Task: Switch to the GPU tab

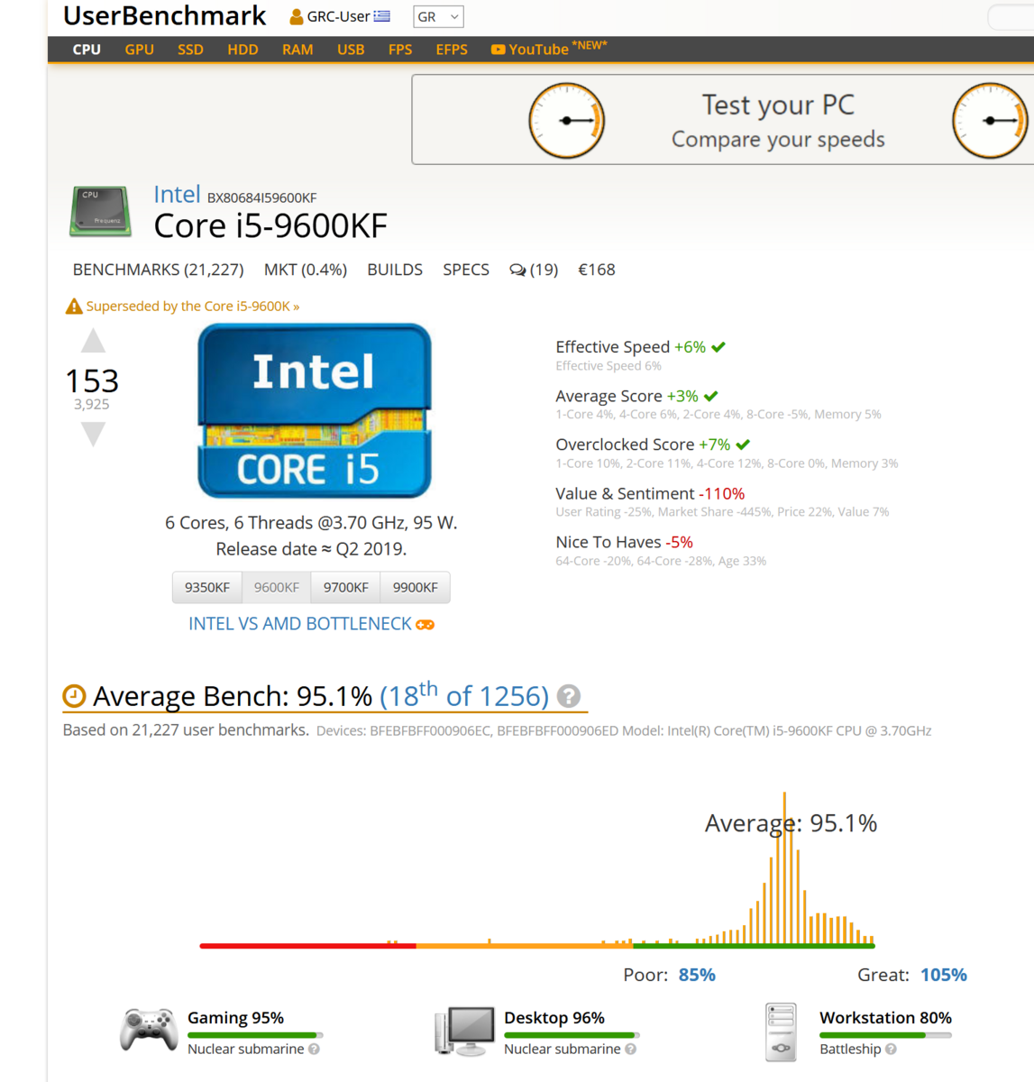Action: [x=140, y=50]
